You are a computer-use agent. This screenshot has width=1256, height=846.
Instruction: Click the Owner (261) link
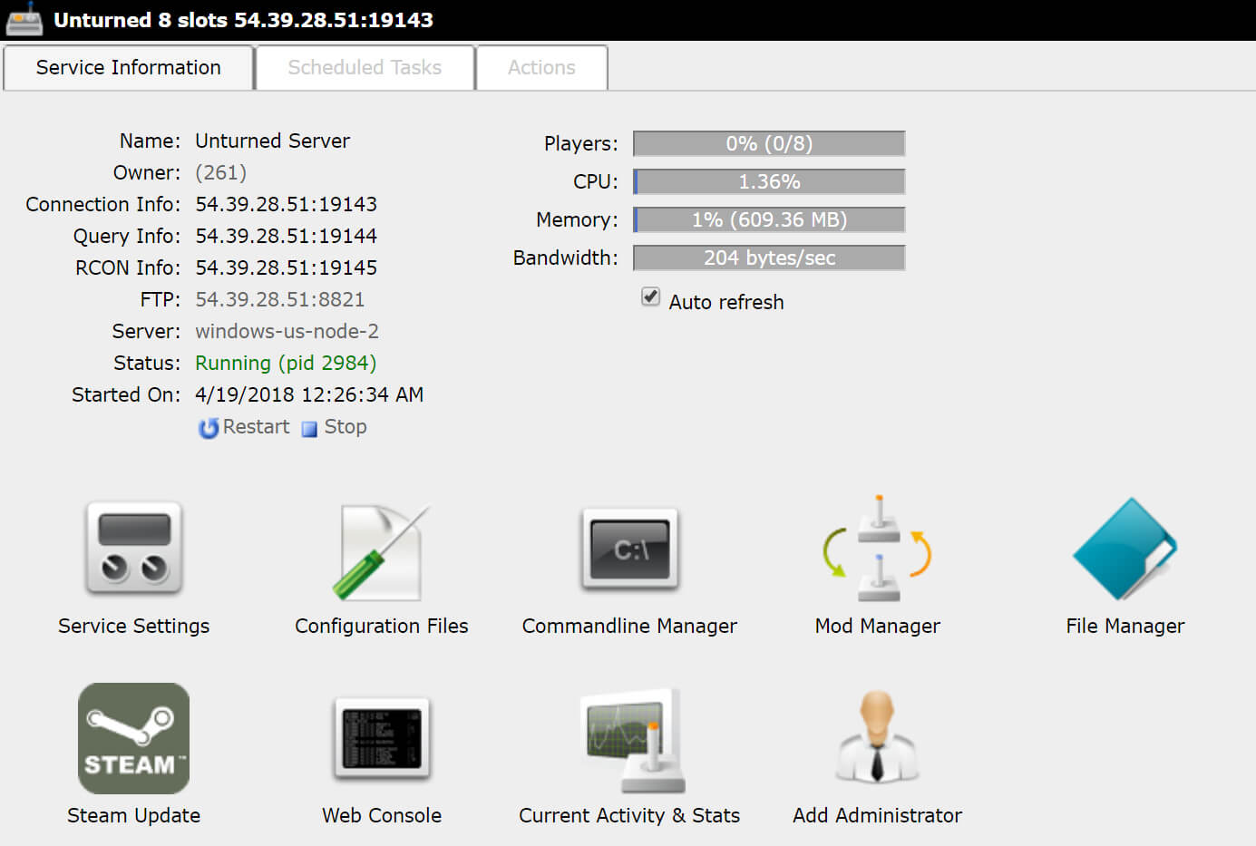coord(221,172)
